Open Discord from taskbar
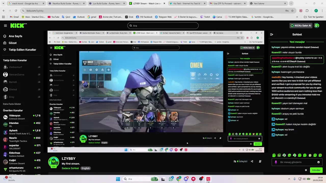This screenshot has height=183, width=326. pyautogui.click(x=186, y=179)
